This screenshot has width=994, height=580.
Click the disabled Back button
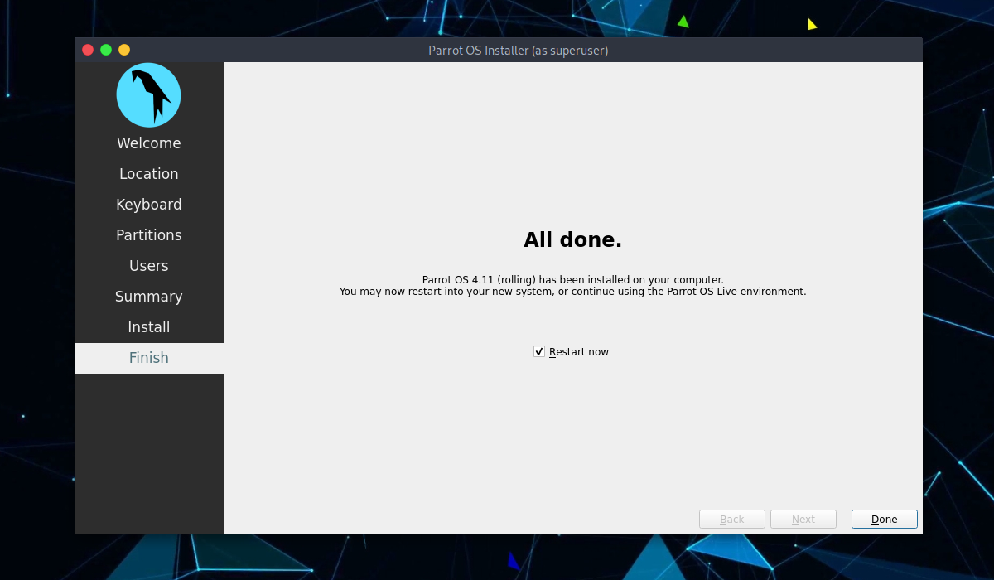[x=732, y=520]
